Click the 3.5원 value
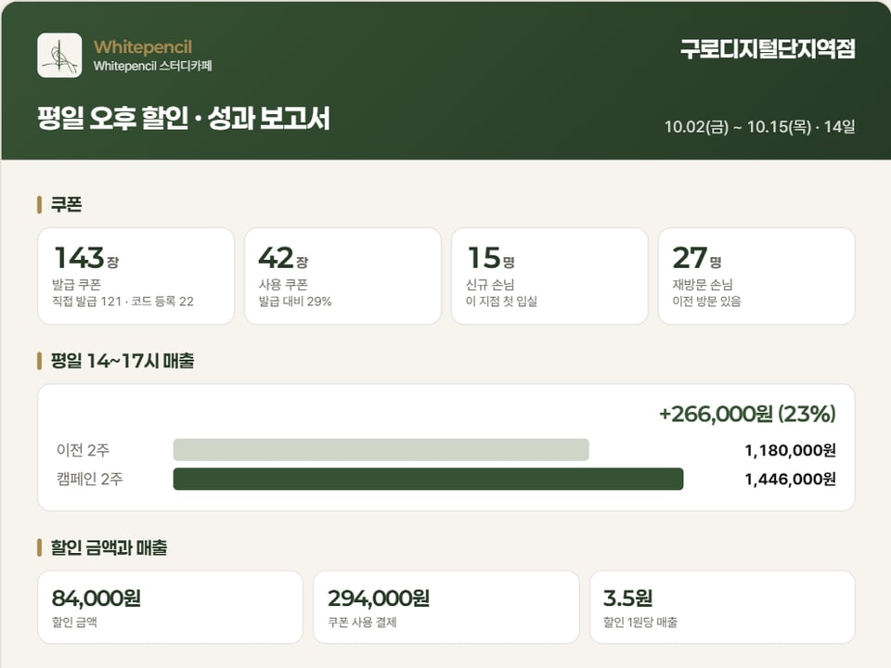Viewport: 891px width, 668px height. 628,598
